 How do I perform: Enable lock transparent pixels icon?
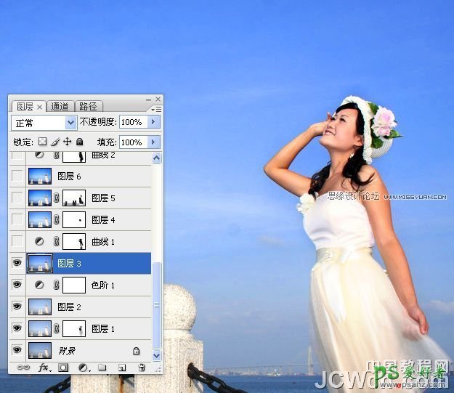coord(42,142)
